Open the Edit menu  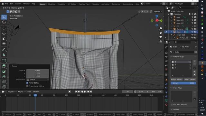12,4
